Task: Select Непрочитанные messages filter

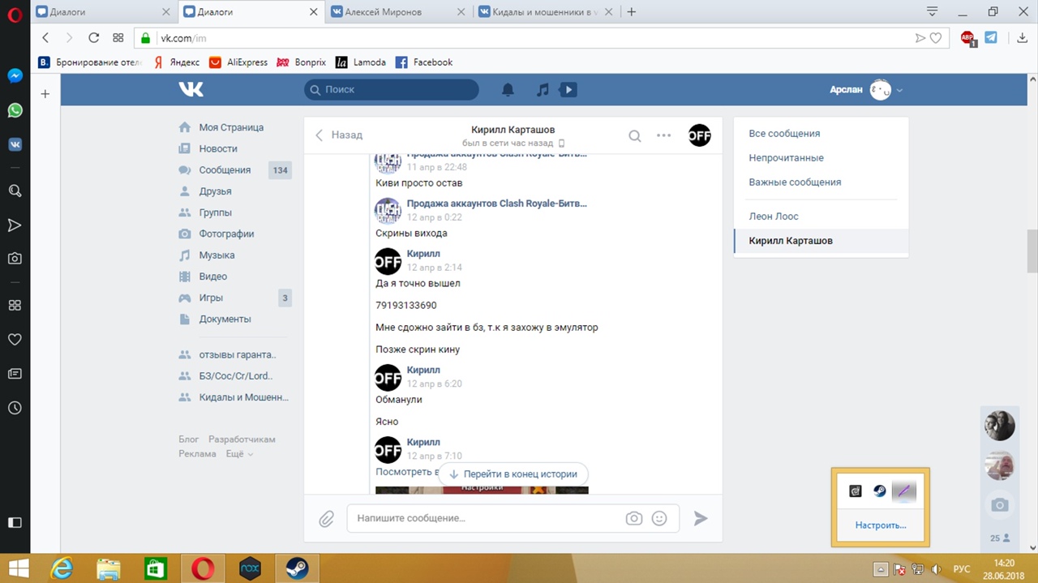Action: pos(786,158)
